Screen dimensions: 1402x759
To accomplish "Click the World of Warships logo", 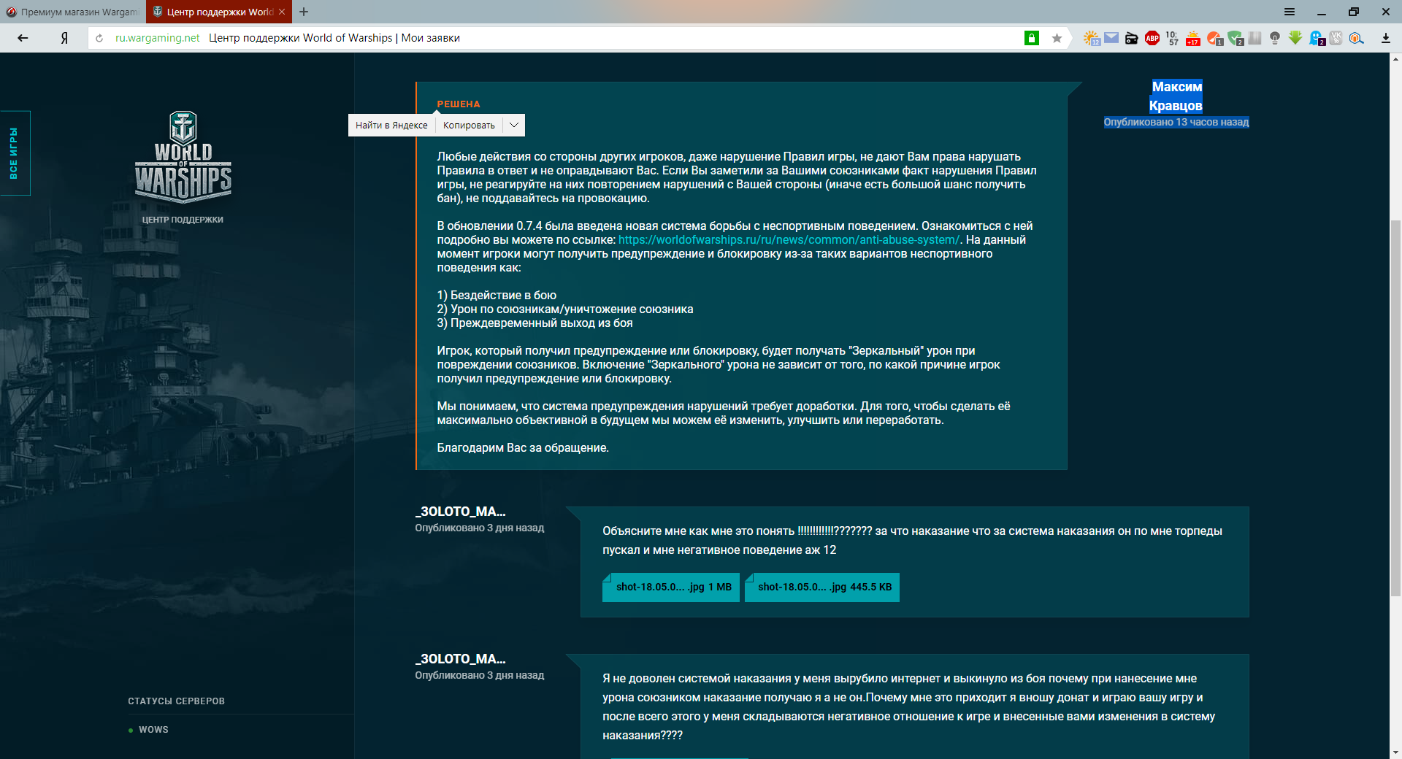I will [x=183, y=157].
